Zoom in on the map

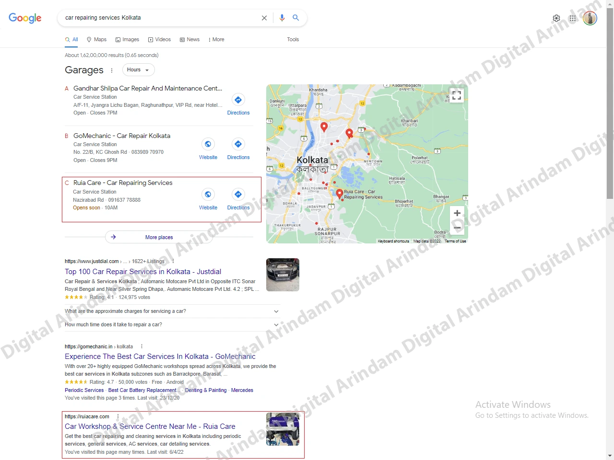pos(457,213)
